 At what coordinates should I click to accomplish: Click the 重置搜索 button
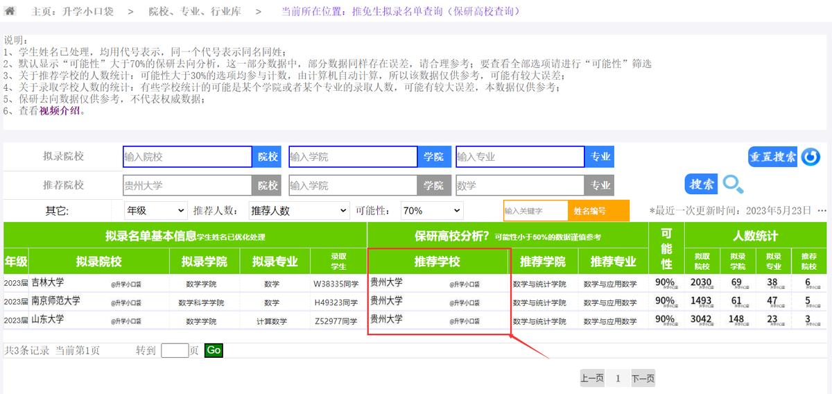coord(773,157)
